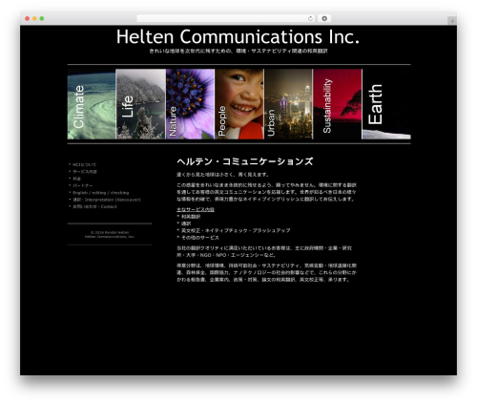Screen dimensions: 477x404
Task: Open the 料金 sidebar link
Action: [76, 179]
